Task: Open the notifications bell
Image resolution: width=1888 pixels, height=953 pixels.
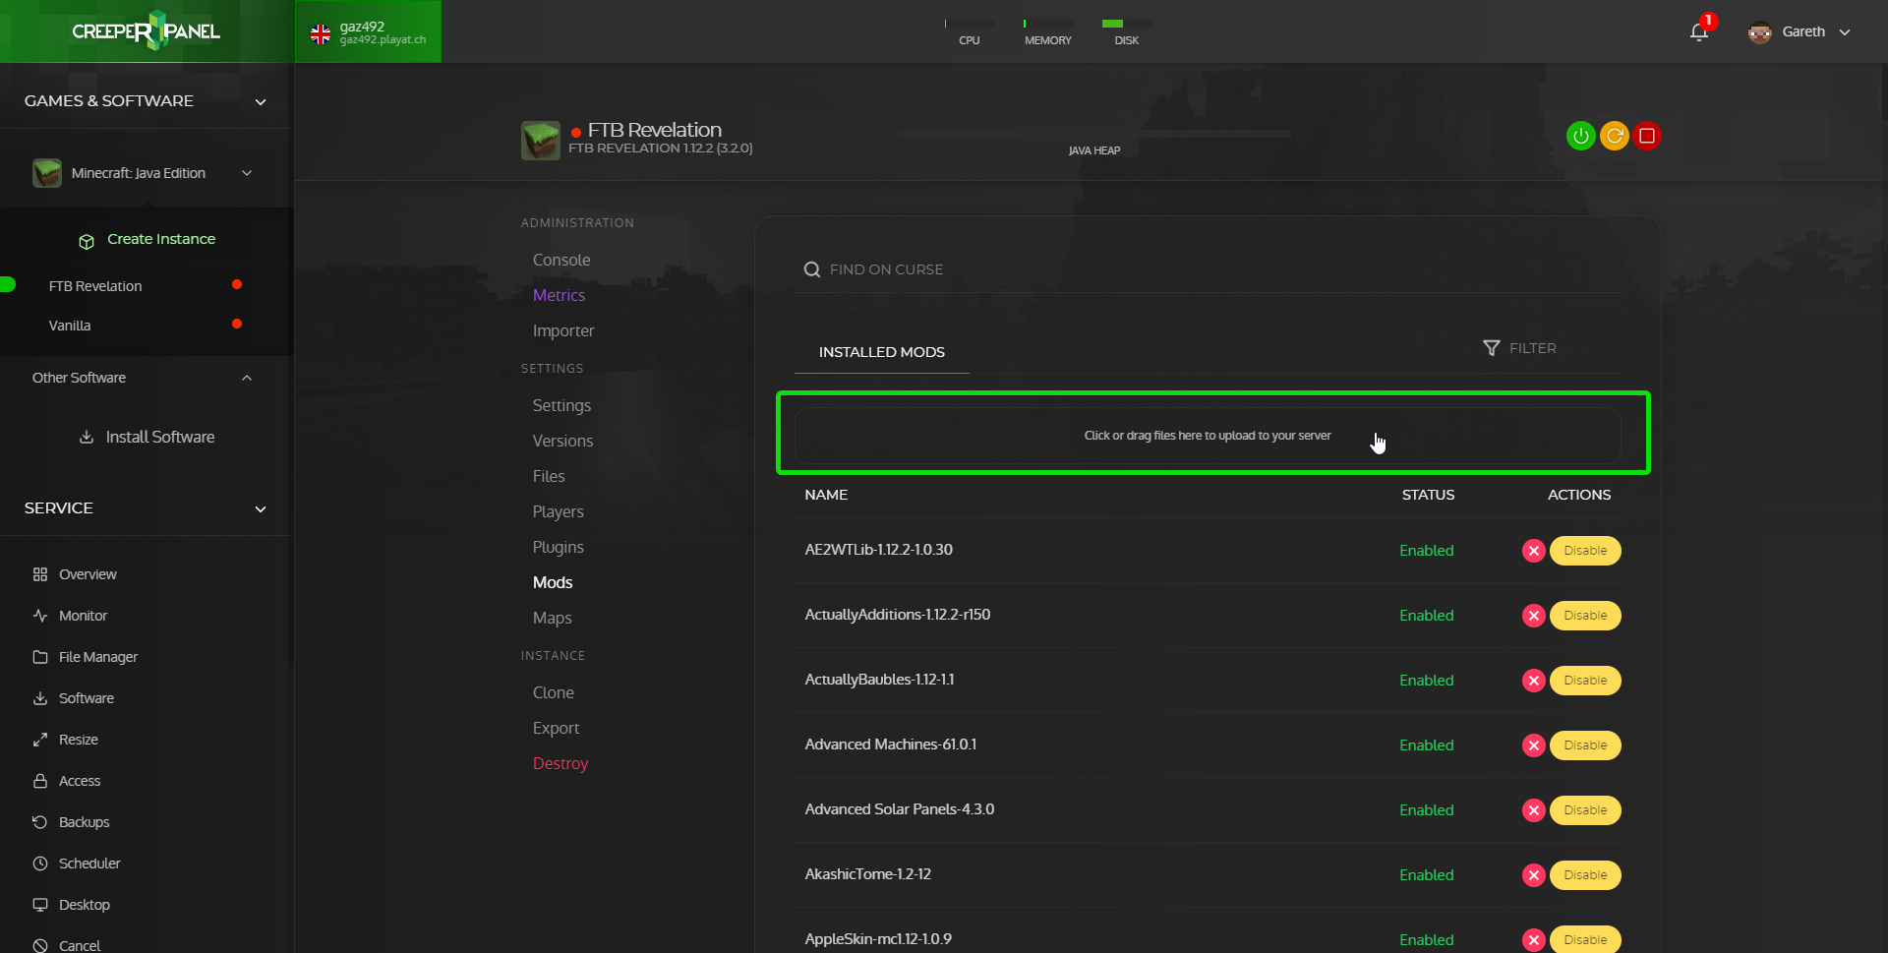Action: [1699, 32]
